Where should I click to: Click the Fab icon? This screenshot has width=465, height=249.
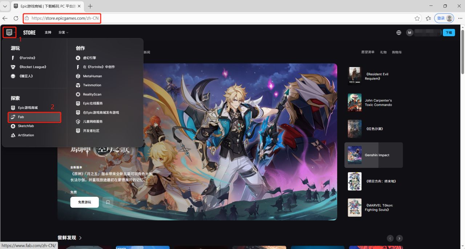(x=13, y=117)
